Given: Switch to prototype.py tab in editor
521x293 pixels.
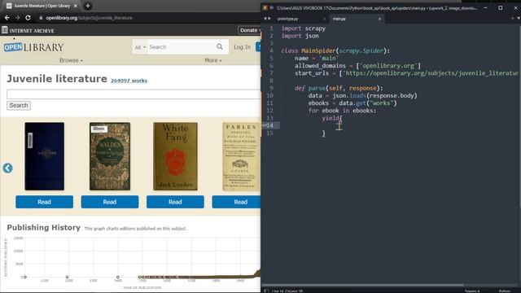Looking at the screenshot, I should 287,19.
